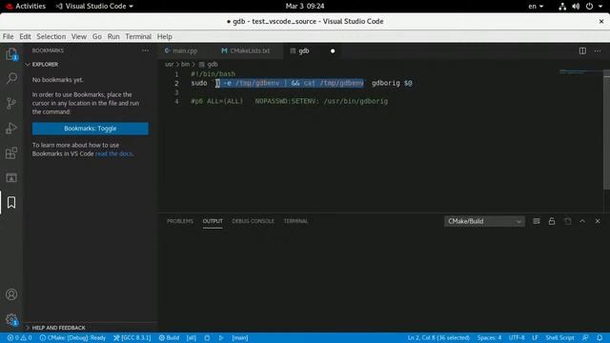
Task: Open the File menu
Action: pos(9,36)
